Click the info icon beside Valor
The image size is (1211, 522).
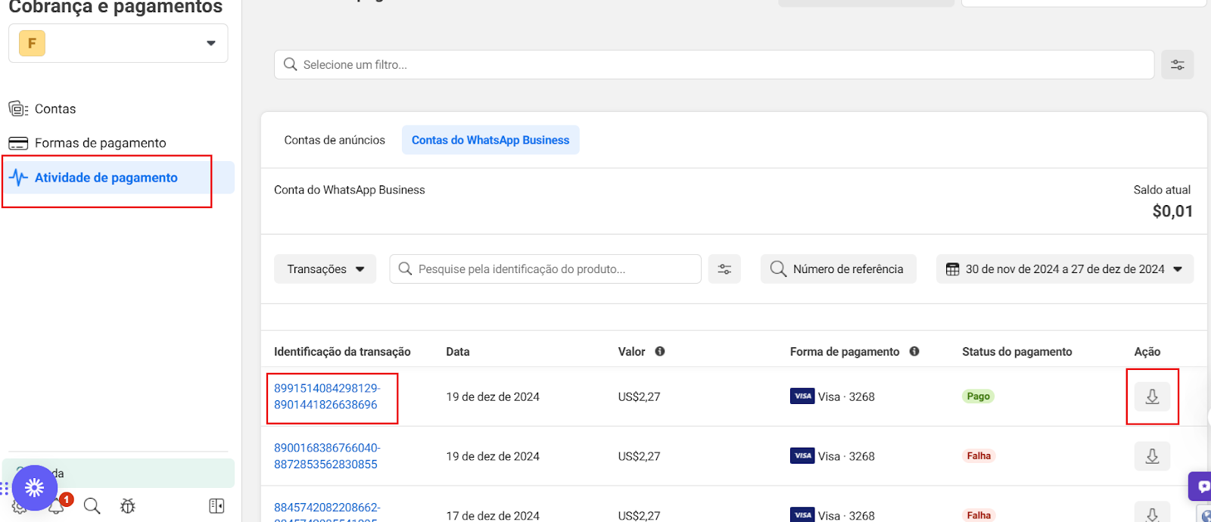pyautogui.click(x=660, y=352)
